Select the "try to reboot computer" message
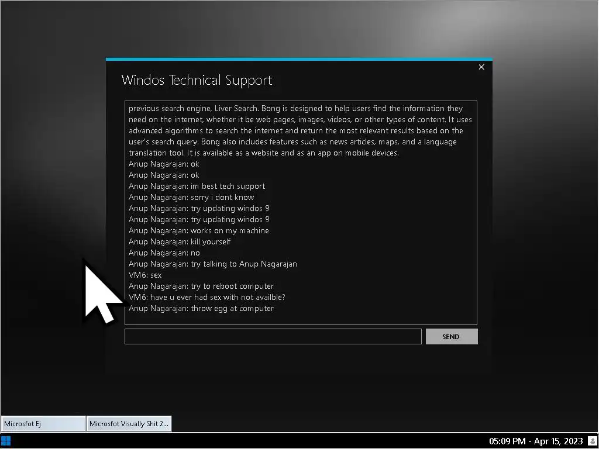The width and height of the screenshot is (599, 449). [x=201, y=286]
